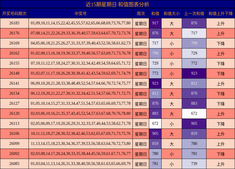
Task: Click the 729 sum value in row 26155
Action: click(155, 63)
